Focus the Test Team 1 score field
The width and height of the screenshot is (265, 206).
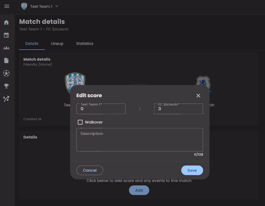101,109
